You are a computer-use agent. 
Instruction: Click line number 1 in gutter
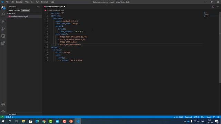coord(47,13)
